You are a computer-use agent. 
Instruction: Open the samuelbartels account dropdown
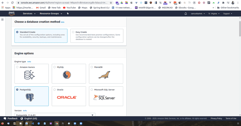point(198,14)
